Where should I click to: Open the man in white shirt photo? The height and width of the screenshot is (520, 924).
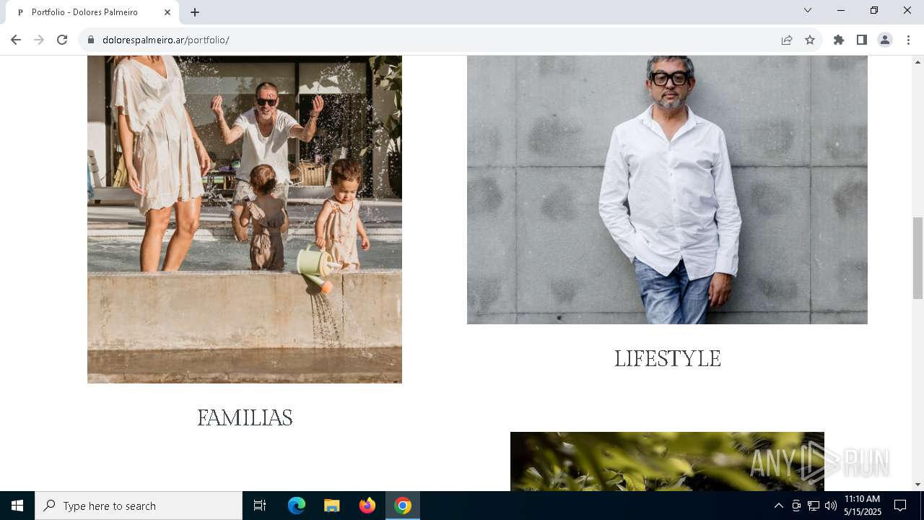(667, 189)
